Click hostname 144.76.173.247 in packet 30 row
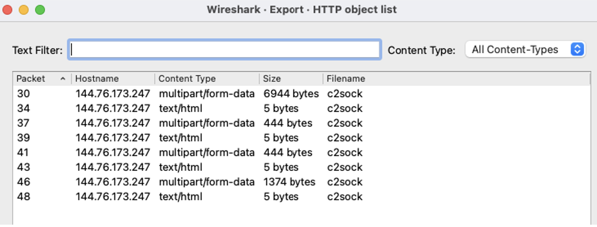Viewport: 597px width, 227px height. click(x=113, y=93)
